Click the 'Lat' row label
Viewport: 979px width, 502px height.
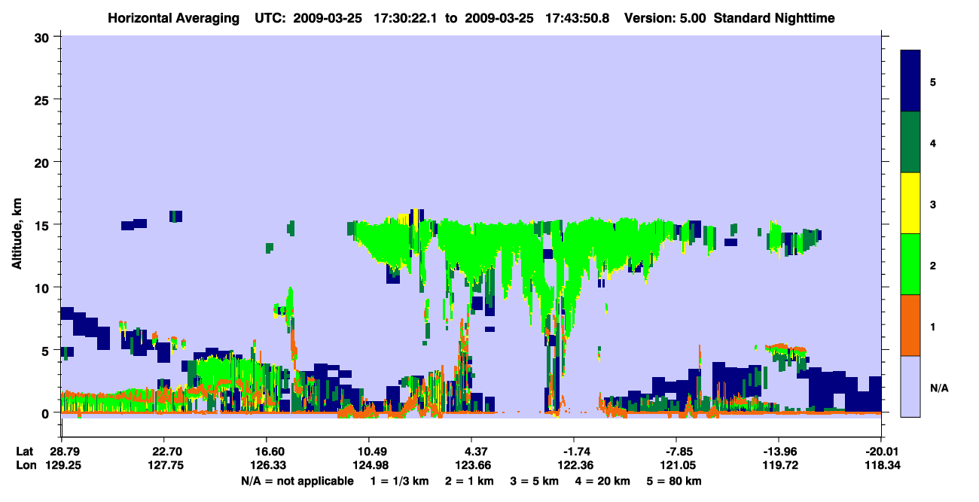(x=24, y=452)
